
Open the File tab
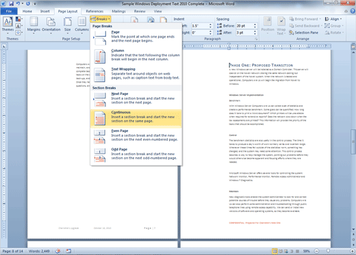(x=9, y=11)
